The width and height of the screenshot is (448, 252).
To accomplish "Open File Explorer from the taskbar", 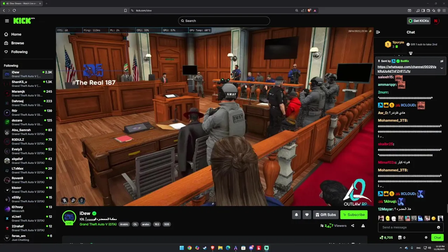I will [x=220, y=248].
